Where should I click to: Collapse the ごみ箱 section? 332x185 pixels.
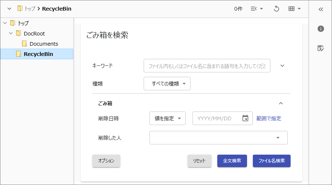(x=281, y=103)
